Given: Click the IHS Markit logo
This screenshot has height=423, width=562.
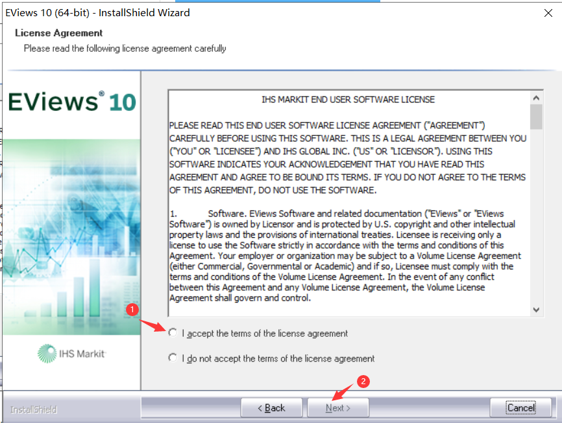Looking at the screenshot, I should click(x=71, y=354).
